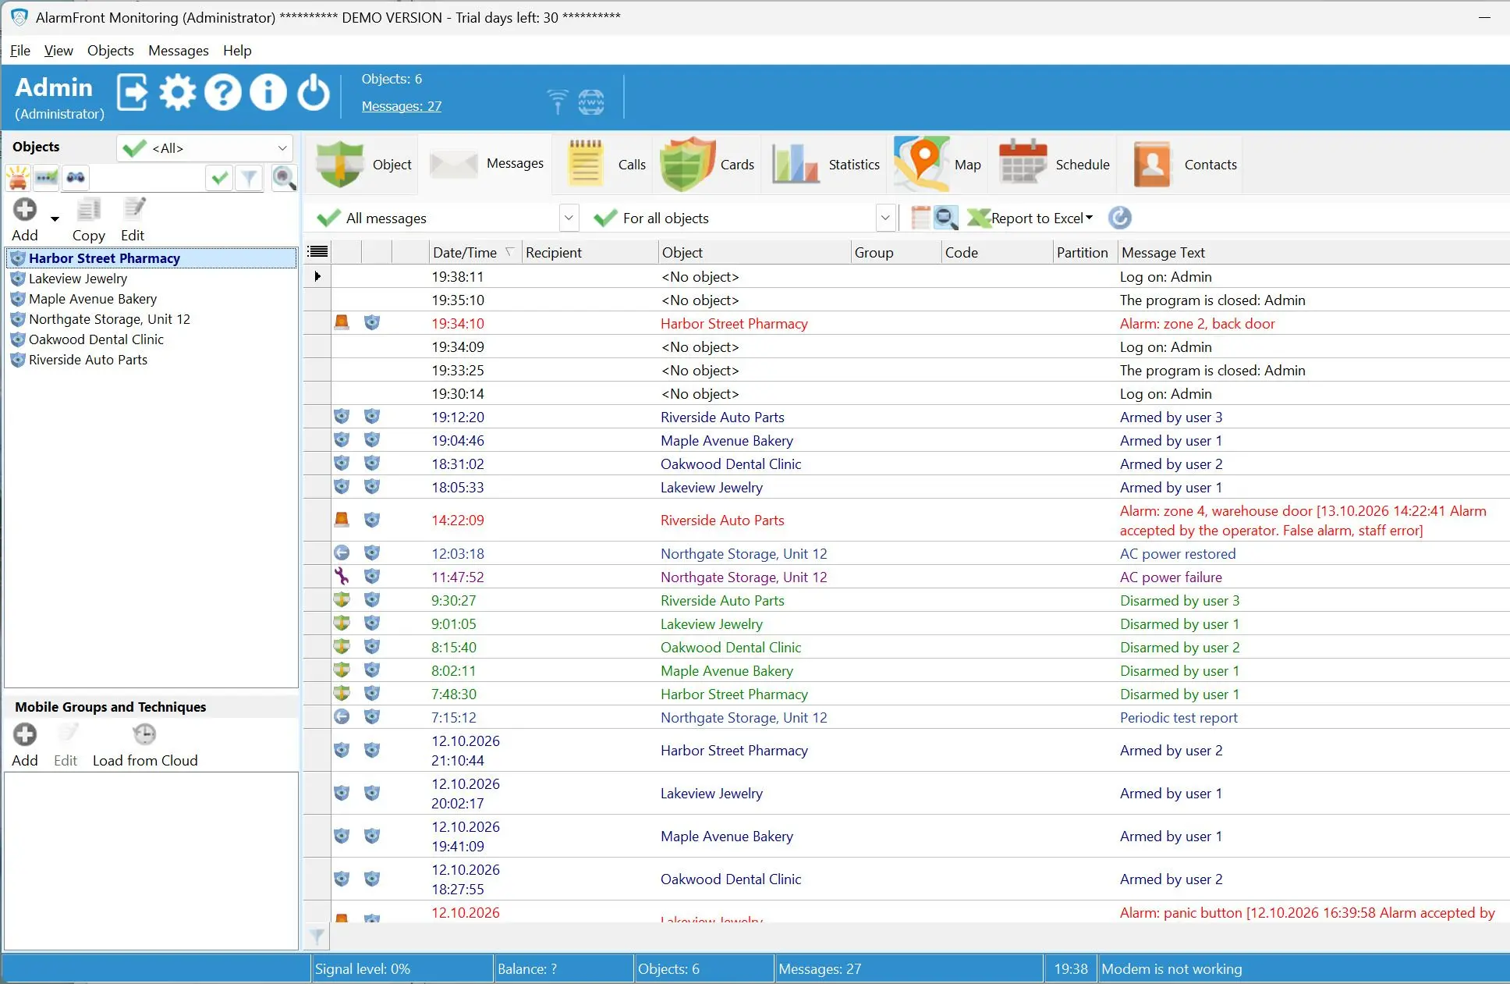Click the Add icon in Mobile Groups
The image size is (1510, 984).
[x=25, y=734]
